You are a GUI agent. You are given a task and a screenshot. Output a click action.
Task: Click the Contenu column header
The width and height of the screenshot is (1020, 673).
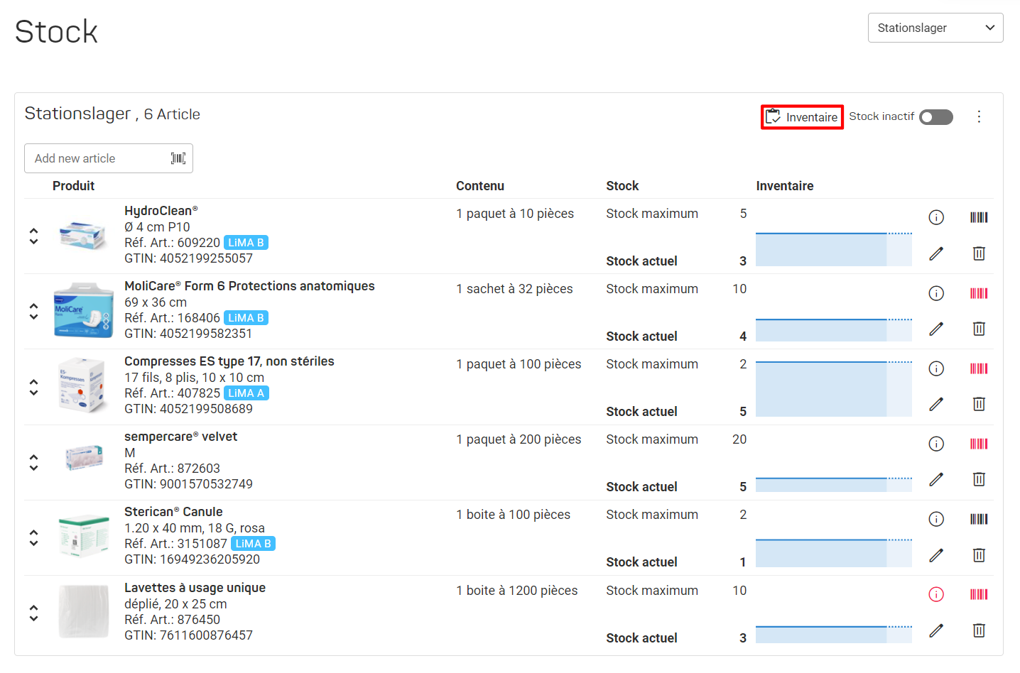[480, 186]
